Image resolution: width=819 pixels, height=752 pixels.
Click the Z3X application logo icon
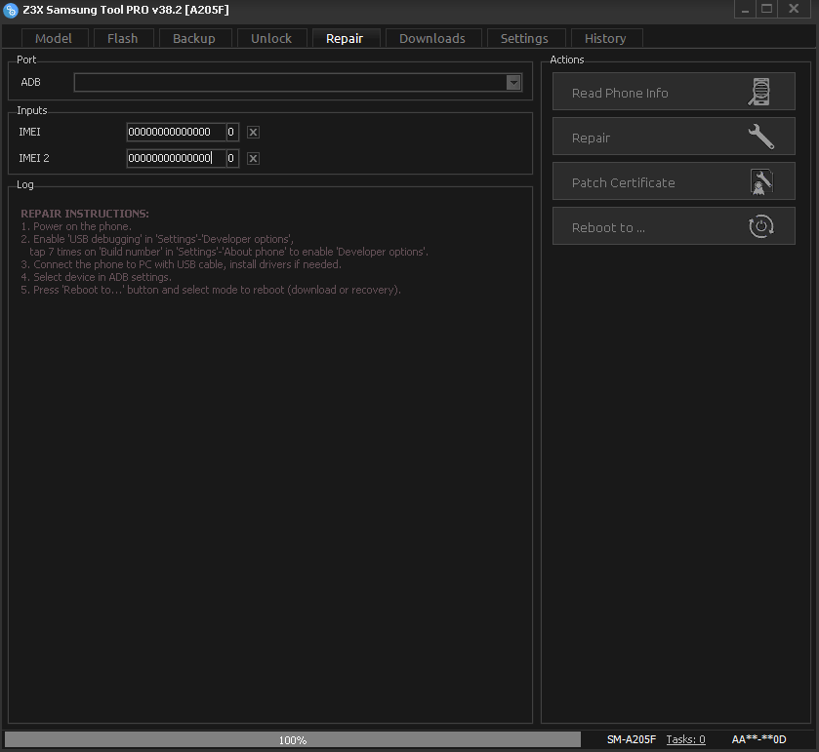[11, 10]
